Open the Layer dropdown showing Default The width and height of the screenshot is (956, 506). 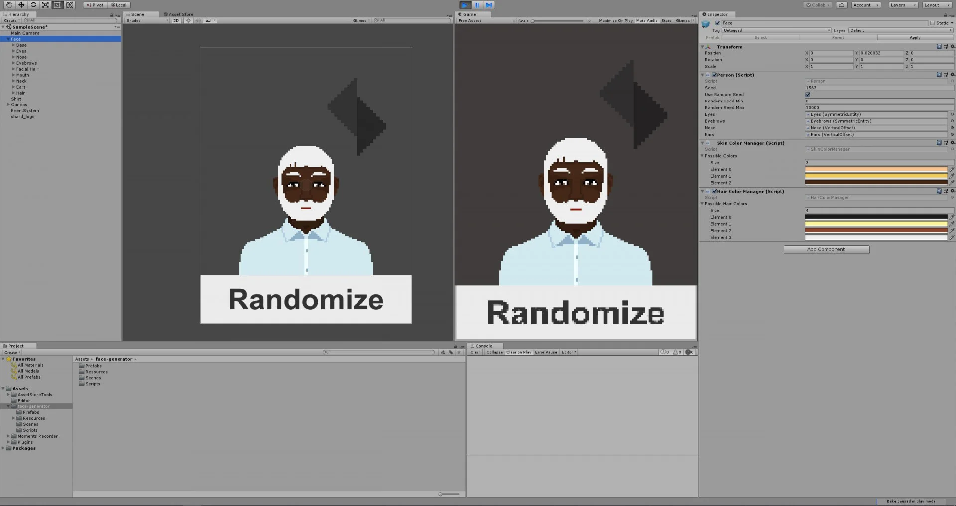(x=900, y=30)
